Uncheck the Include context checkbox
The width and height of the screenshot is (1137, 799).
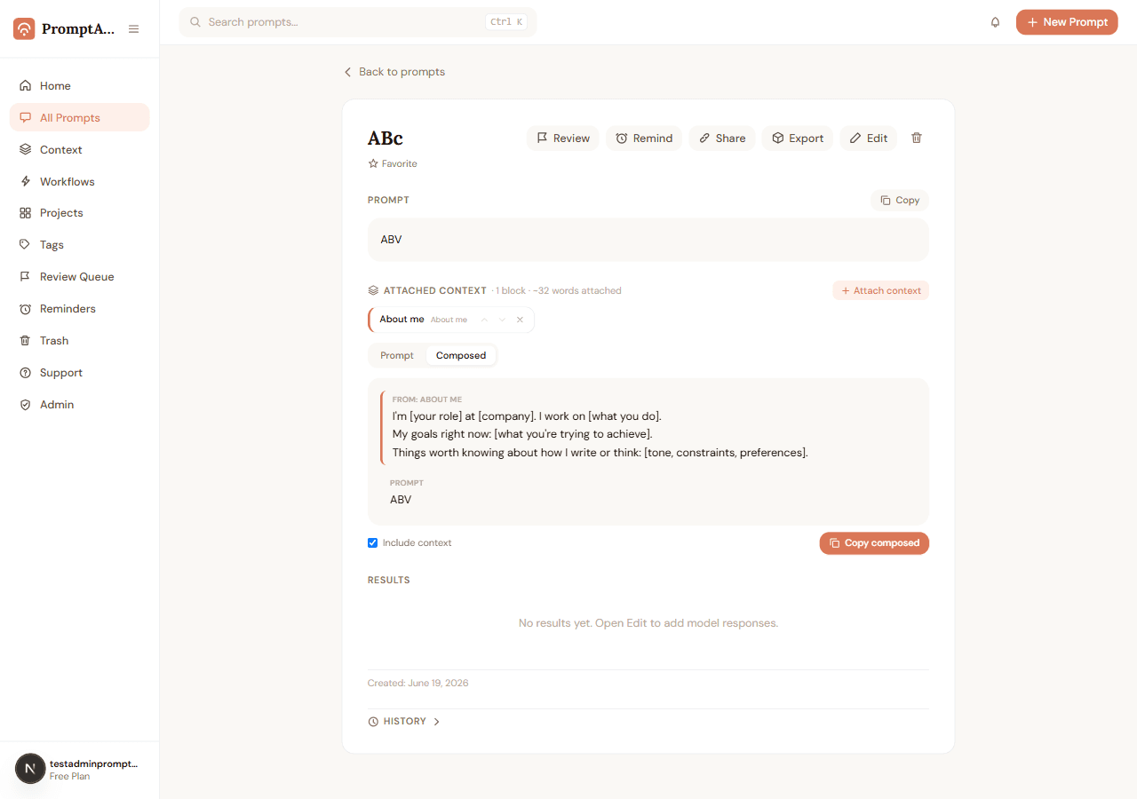pos(373,542)
